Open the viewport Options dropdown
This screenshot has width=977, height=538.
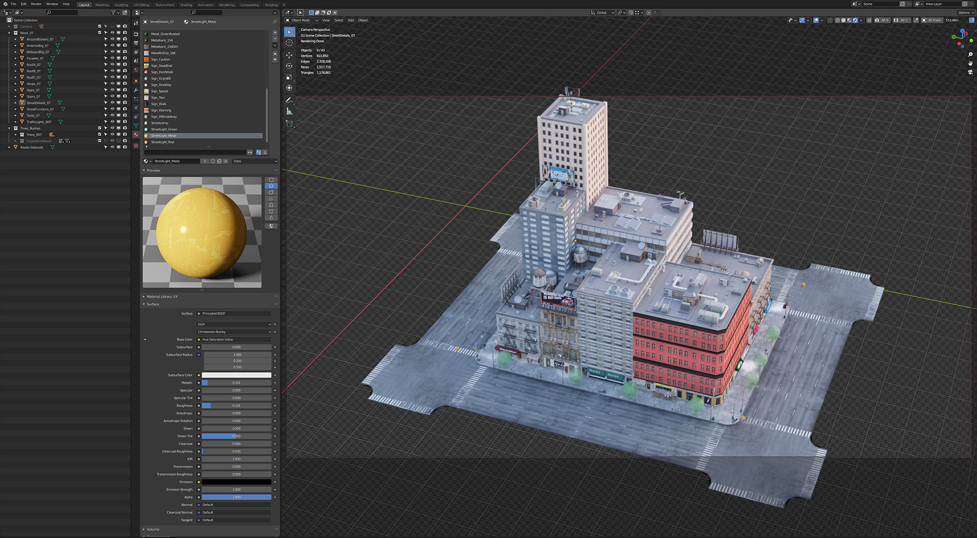click(965, 13)
